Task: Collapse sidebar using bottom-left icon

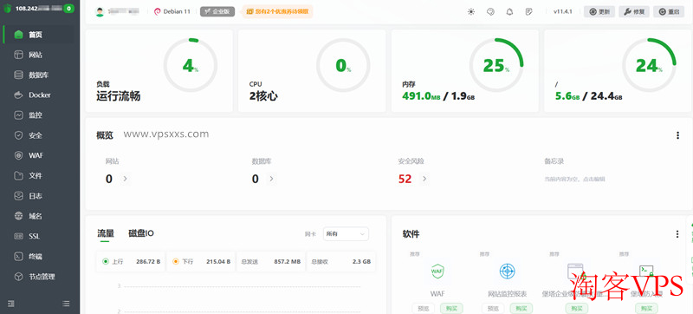Action: 11,304
